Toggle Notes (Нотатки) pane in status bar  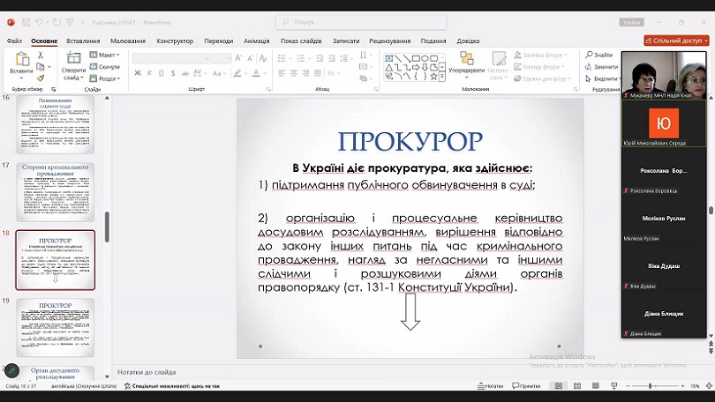(x=490, y=385)
